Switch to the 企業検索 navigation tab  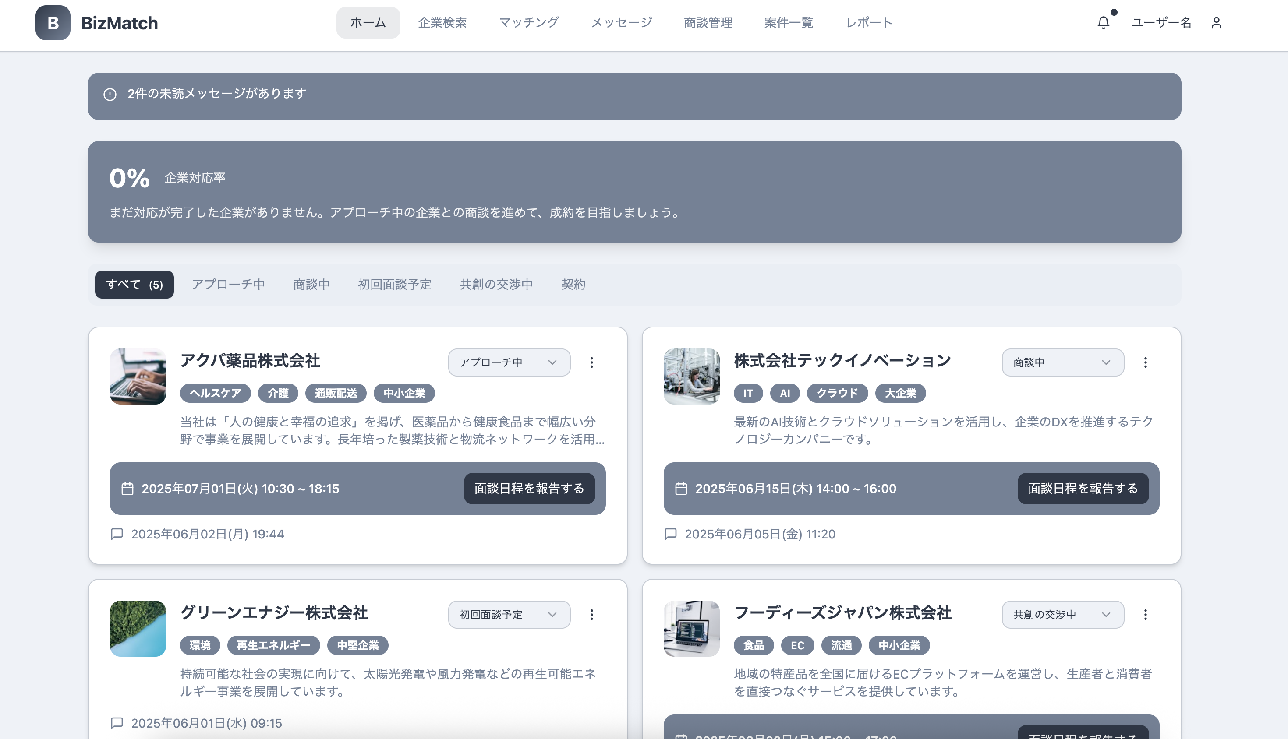coord(443,22)
